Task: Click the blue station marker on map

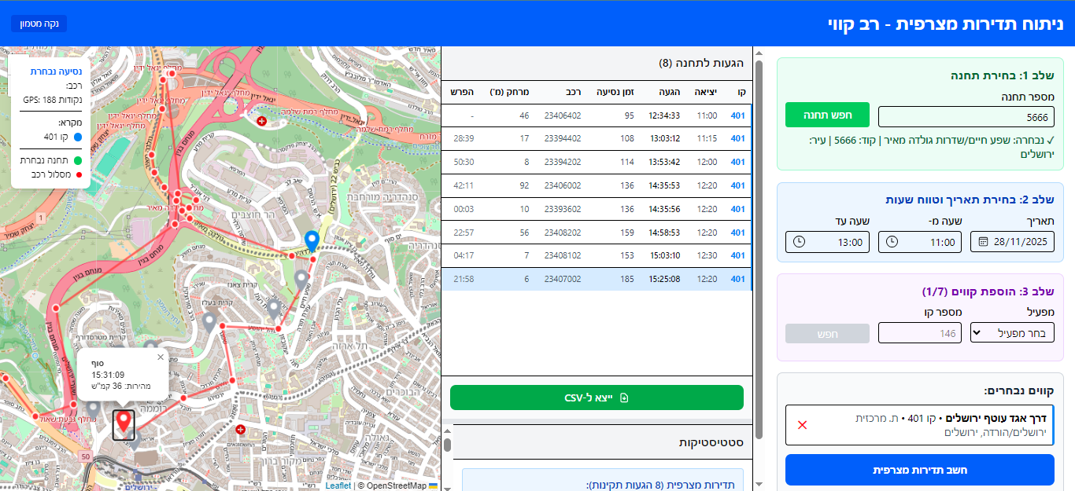Action: click(312, 240)
